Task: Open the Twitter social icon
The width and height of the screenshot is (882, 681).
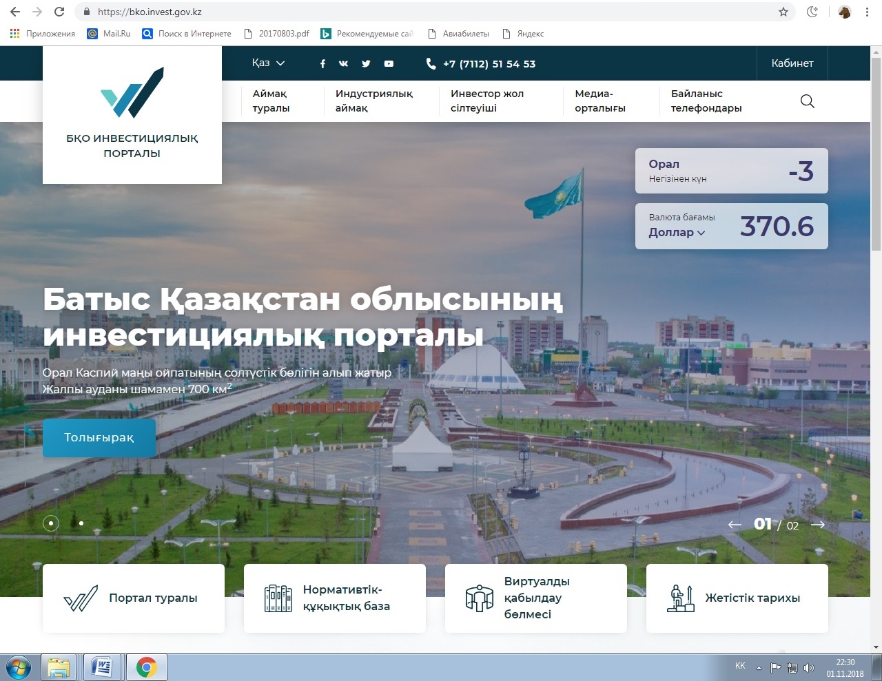Action: click(366, 64)
